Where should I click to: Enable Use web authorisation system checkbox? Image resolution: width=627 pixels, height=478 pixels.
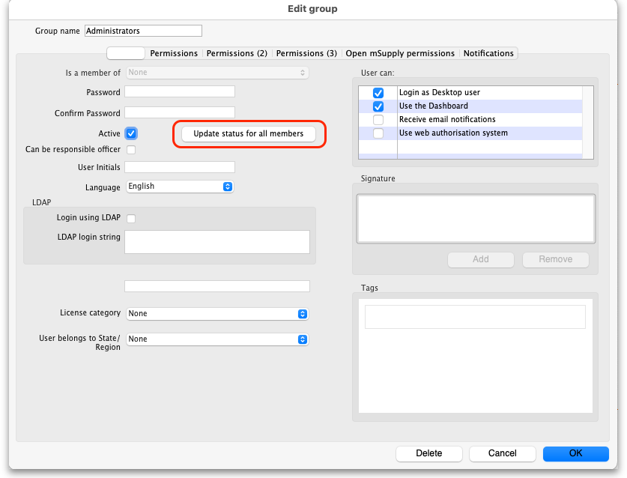pos(378,133)
